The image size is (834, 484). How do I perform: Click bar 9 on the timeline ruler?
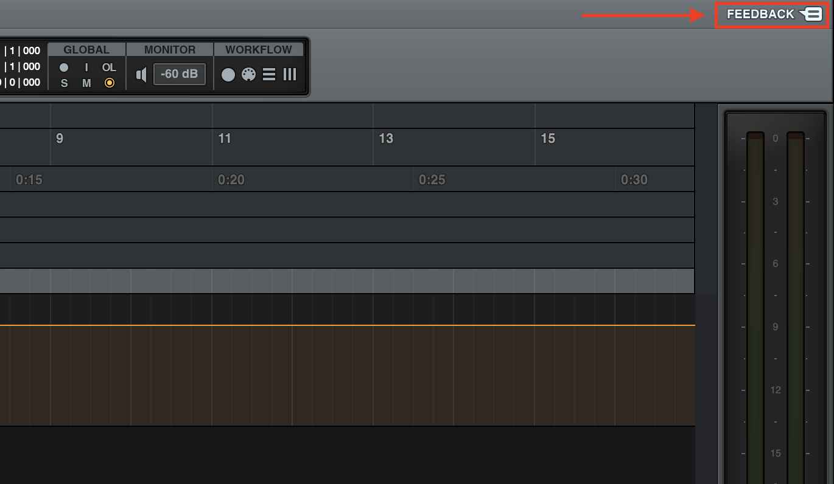pyautogui.click(x=59, y=139)
